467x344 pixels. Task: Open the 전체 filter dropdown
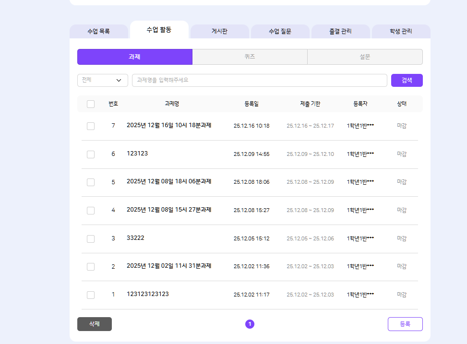click(102, 80)
